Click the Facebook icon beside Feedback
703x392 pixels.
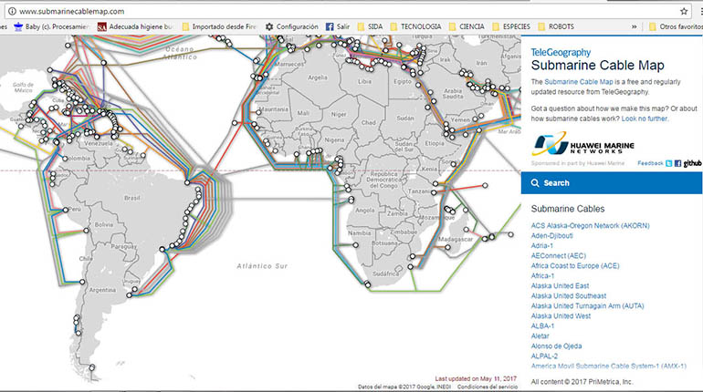click(677, 163)
